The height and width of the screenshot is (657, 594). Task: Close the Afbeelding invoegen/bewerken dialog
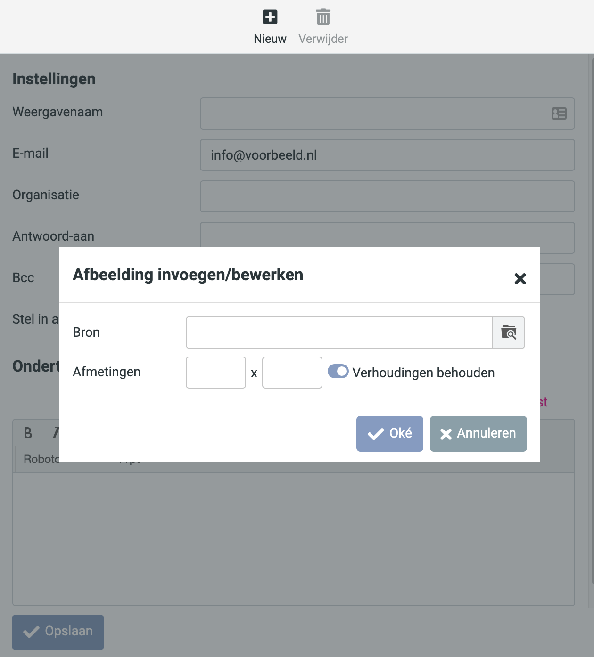[x=520, y=279]
